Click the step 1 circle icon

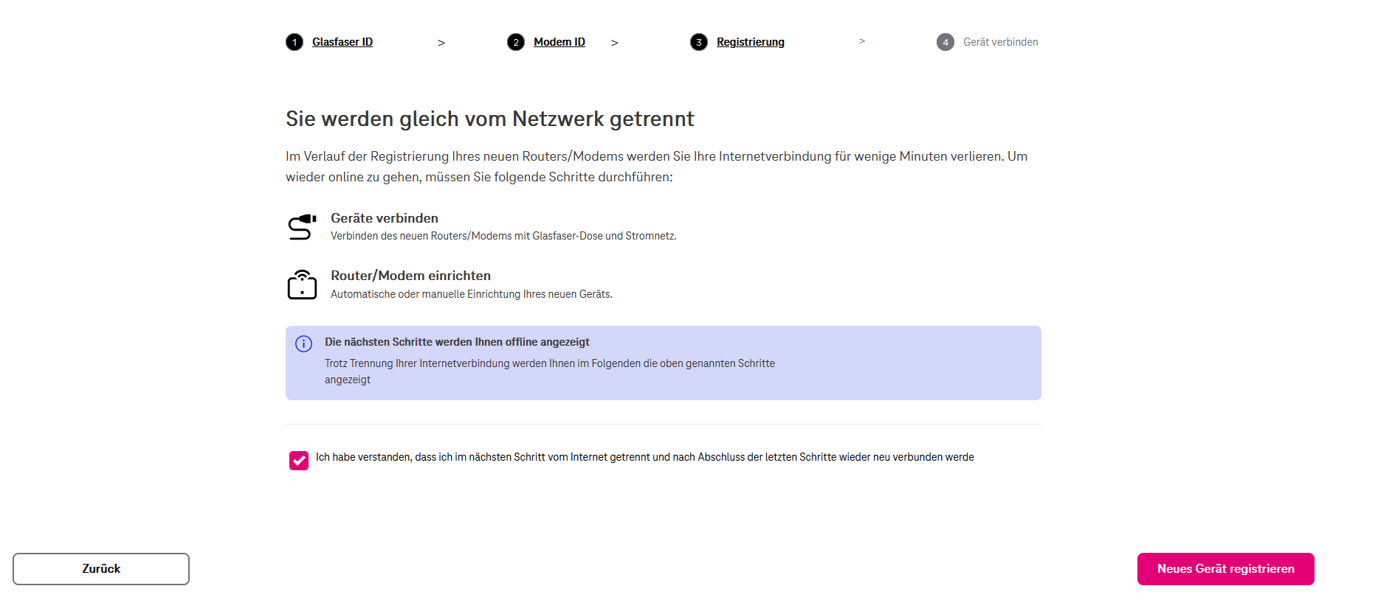point(294,42)
